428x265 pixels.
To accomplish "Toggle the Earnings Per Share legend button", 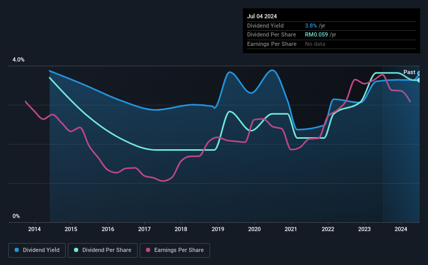I will (x=175, y=250).
